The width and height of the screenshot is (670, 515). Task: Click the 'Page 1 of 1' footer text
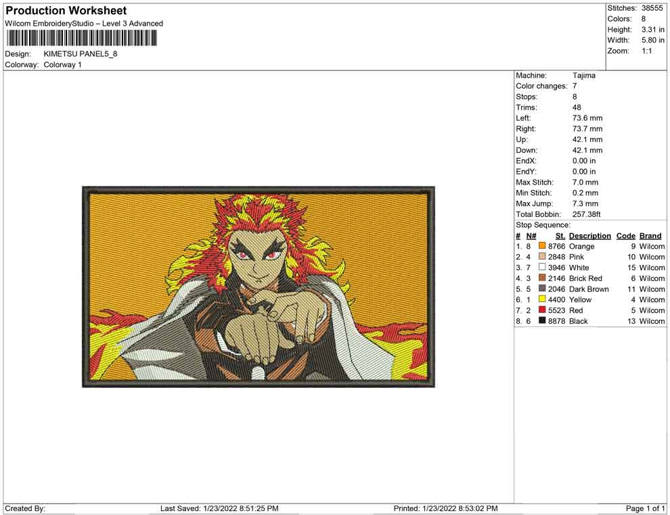(x=645, y=509)
